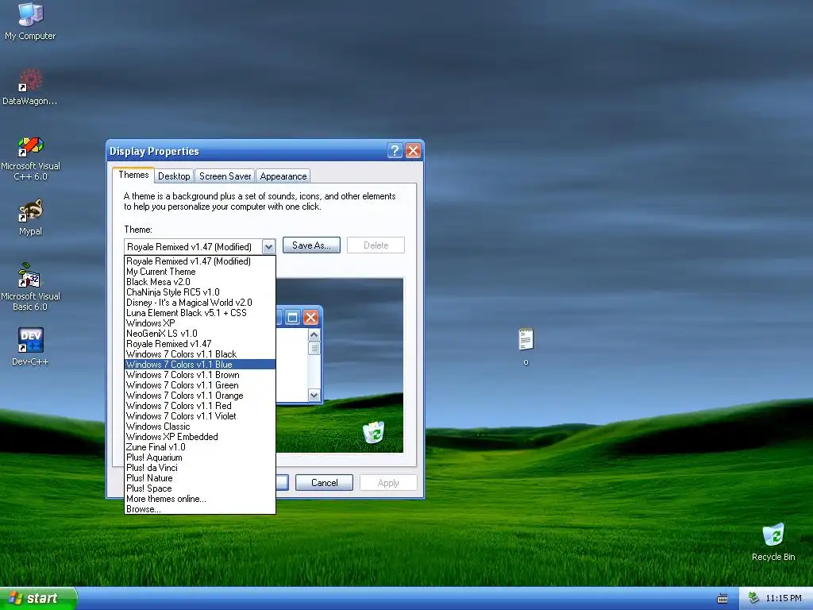The width and height of the screenshot is (813, 610).
Task: Pick Windows 7 Colors v1.1 Black
Action: 199,354
